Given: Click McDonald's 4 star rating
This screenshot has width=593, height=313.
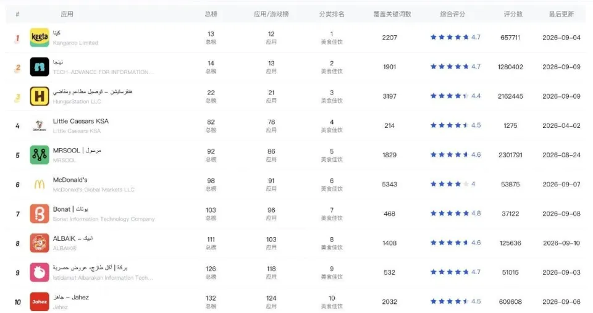Looking at the screenshot, I should tap(453, 184).
